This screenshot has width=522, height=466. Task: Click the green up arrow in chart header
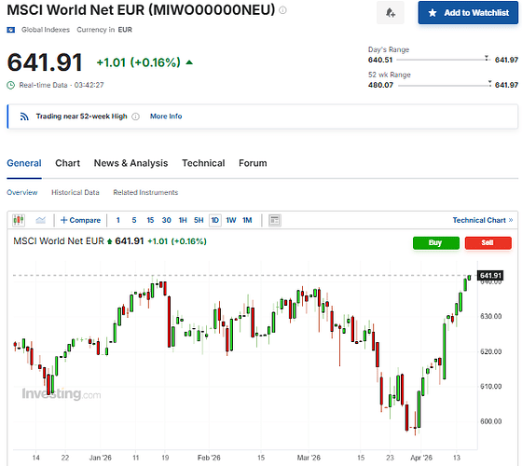pyautogui.click(x=109, y=241)
